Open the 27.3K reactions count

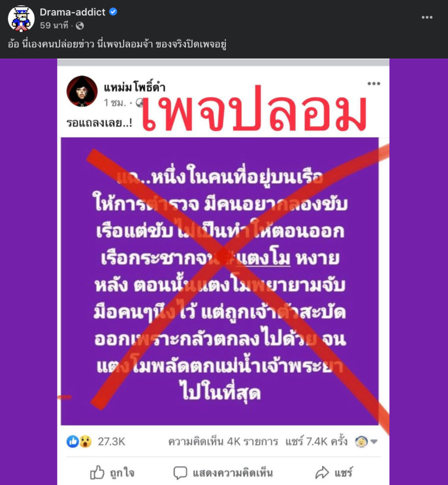pyautogui.click(x=111, y=442)
